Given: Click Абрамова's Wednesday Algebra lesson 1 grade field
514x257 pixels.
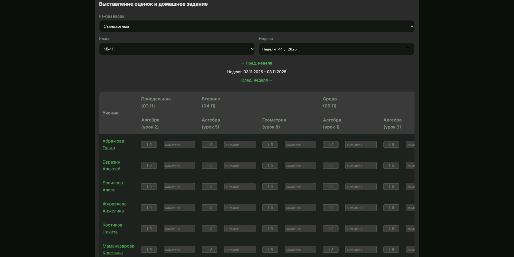Looking at the screenshot, I should click(x=331, y=145).
